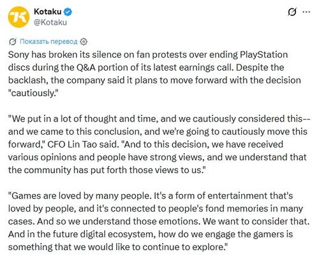Click the word PlayStation in the tweet
The image size is (319, 257).
(x=263, y=55)
